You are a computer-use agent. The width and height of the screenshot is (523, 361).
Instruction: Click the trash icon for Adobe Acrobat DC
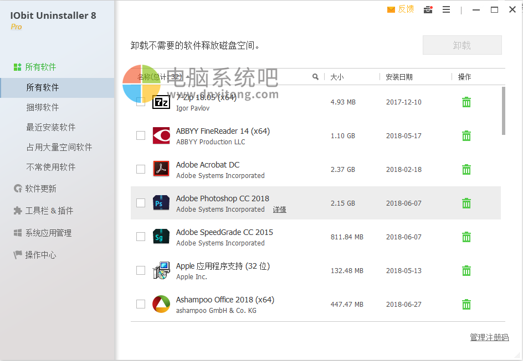click(x=466, y=169)
